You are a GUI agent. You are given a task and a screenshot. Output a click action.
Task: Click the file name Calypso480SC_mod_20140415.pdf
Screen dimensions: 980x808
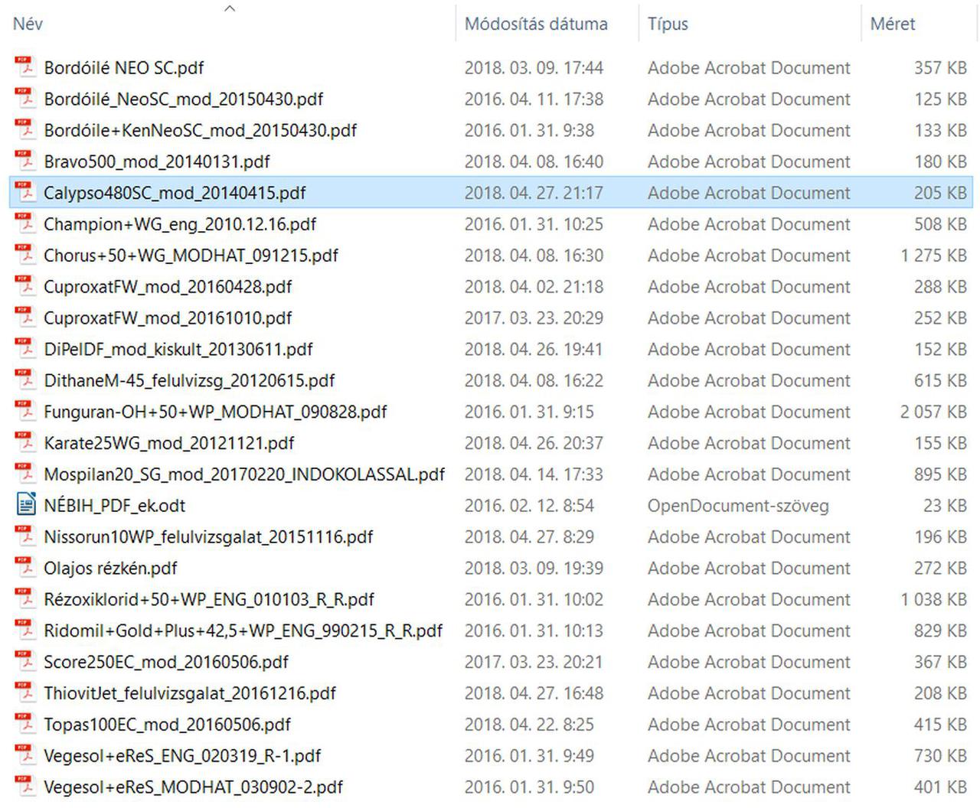175,194
